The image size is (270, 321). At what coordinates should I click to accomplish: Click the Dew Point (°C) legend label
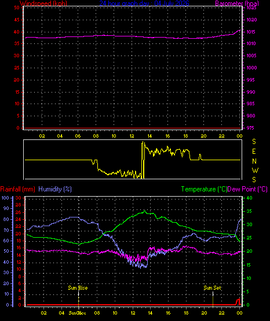click(247, 189)
